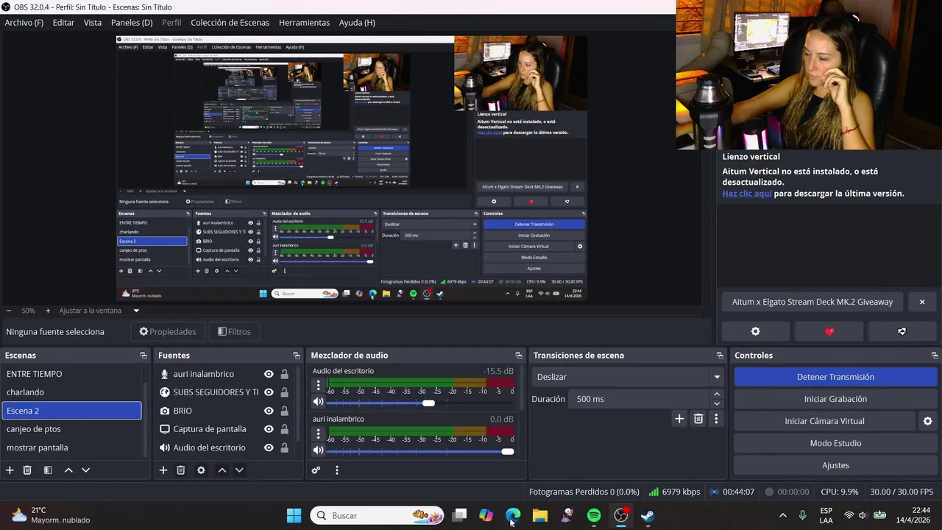Hide Captura de pantalla source
Image resolution: width=942 pixels, height=530 pixels.
pos(269,429)
